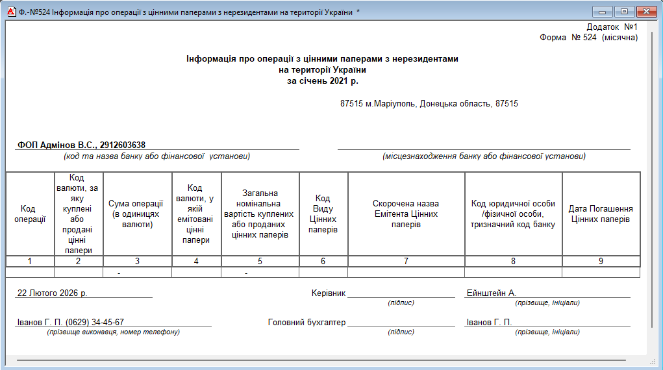
Task: Select the data cell under column 5
Action: coord(260,273)
